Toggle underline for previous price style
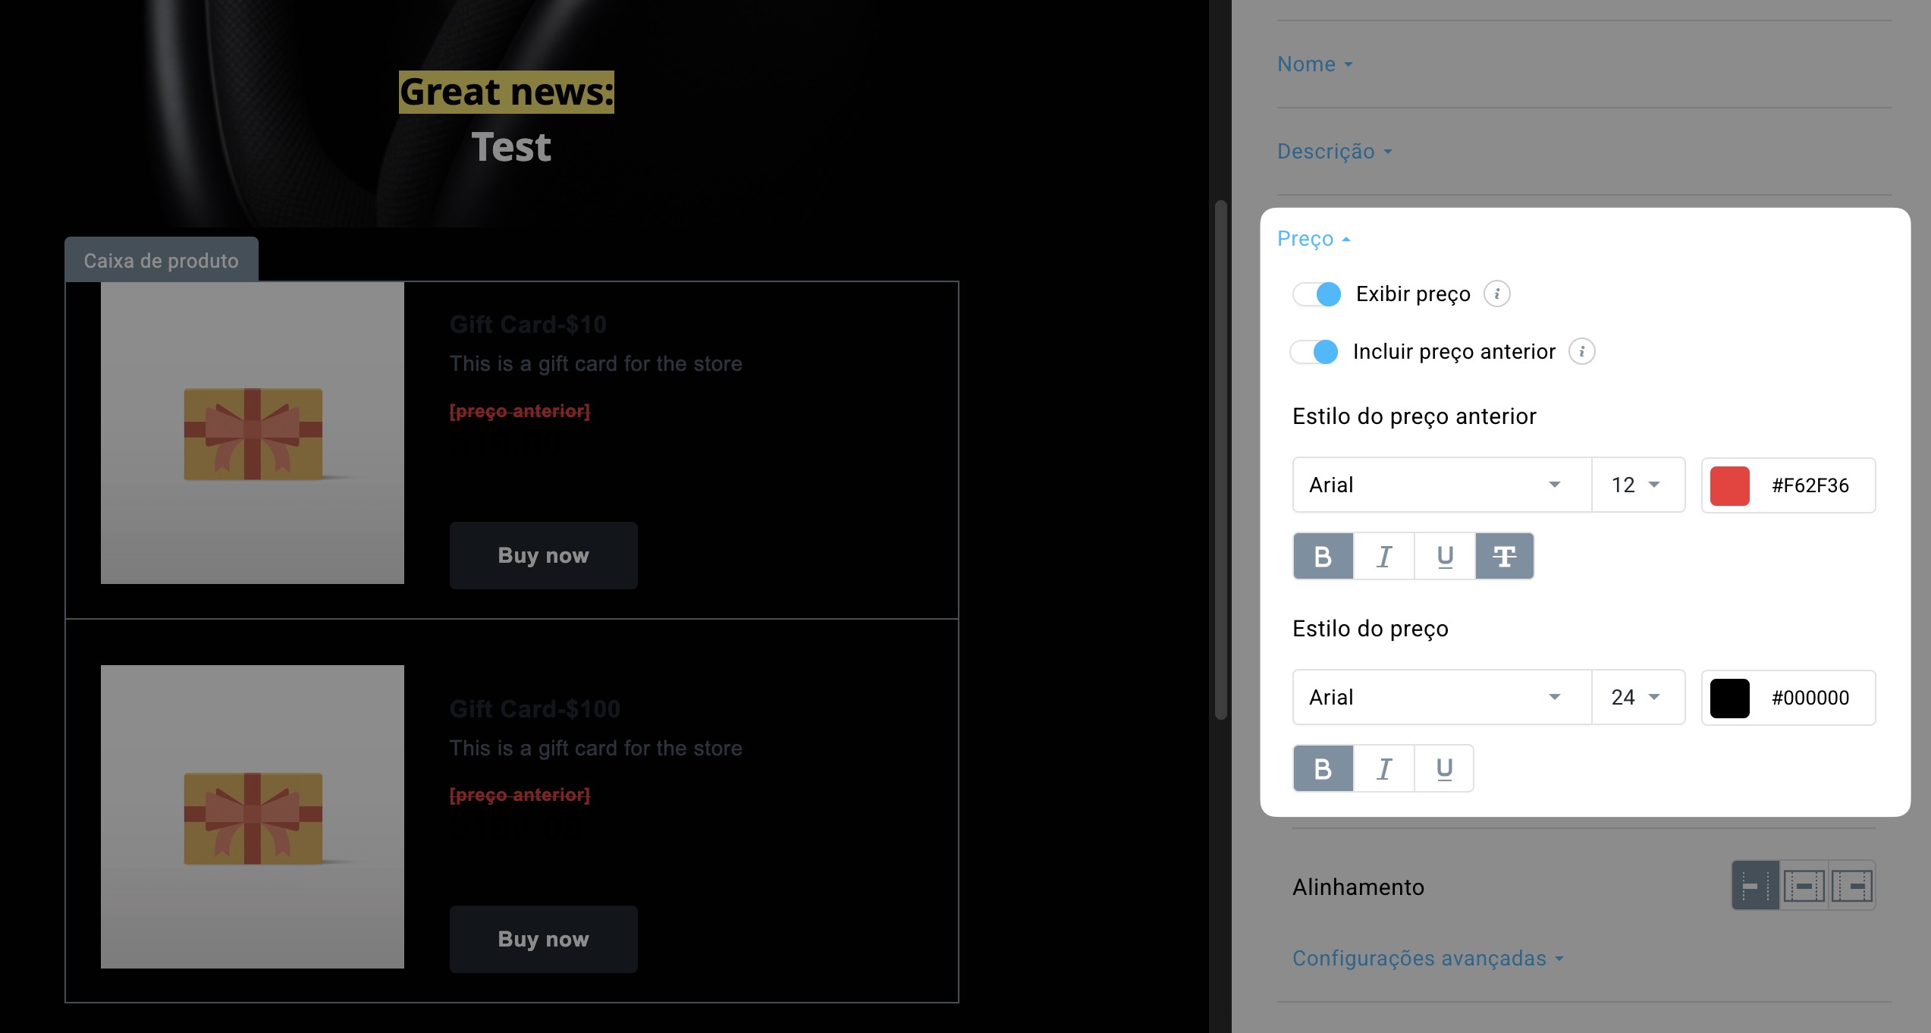 tap(1444, 556)
